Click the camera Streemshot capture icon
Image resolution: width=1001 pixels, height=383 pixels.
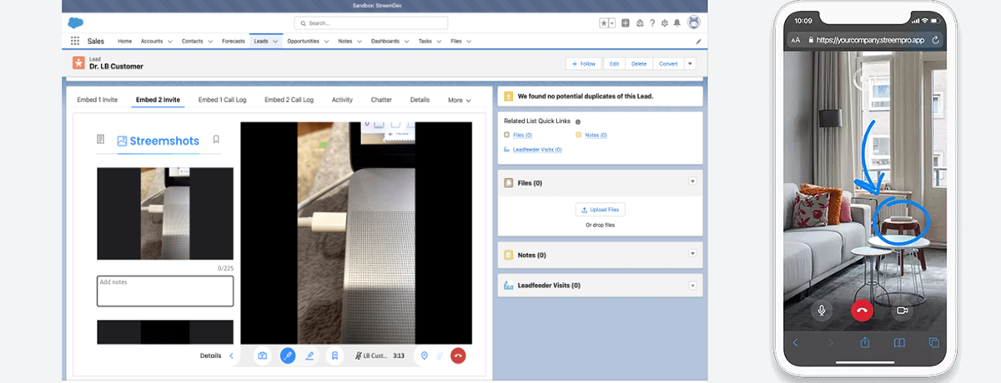click(x=262, y=356)
